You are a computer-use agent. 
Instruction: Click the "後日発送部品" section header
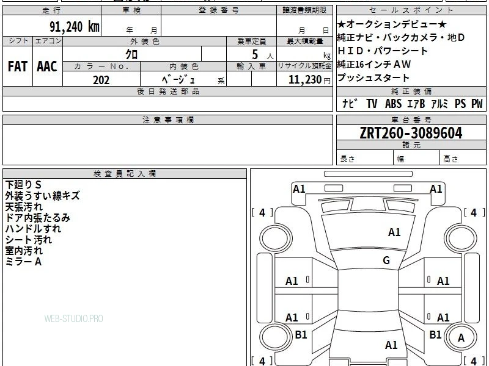click(x=167, y=91)
